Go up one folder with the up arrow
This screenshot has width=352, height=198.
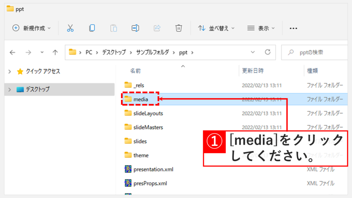(55, 52)
